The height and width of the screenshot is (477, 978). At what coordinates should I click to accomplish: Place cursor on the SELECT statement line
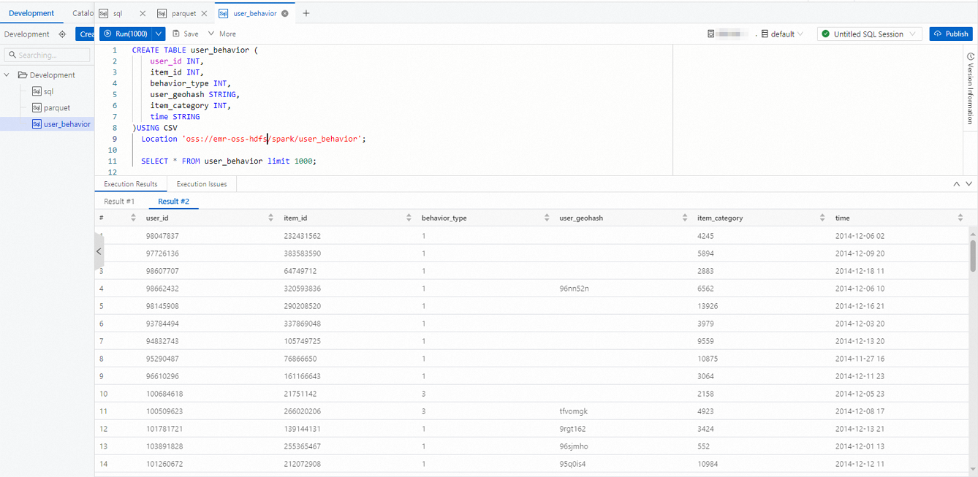pyautogui.click(x=229, y=161)
